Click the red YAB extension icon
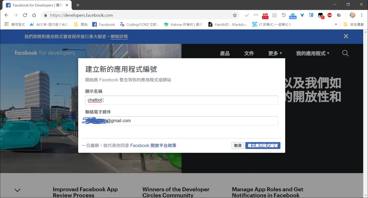 330,15
